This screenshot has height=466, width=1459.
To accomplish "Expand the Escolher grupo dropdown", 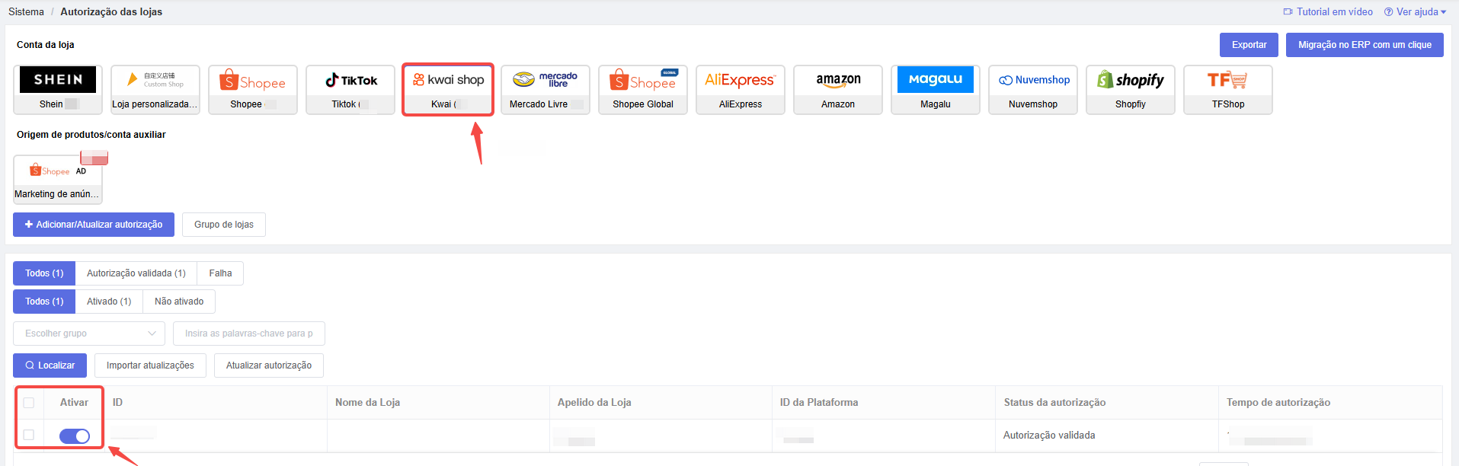I will coord(89,334).
